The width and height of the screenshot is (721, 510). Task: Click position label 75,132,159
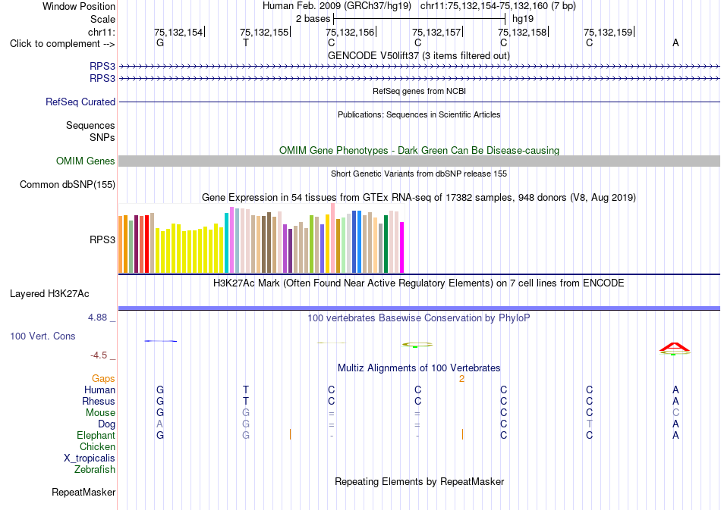point(608,32)
